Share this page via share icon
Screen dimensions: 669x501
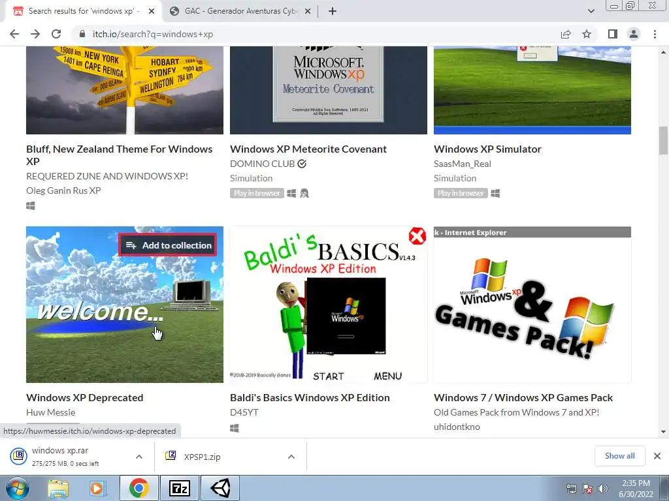[566, 34]
